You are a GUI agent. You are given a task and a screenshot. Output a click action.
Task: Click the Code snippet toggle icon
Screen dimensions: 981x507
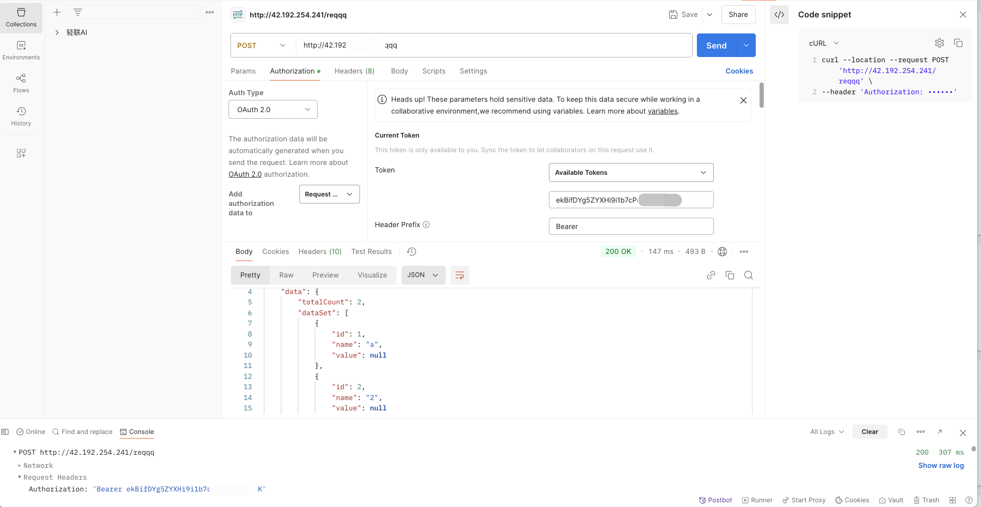[779, 15]
